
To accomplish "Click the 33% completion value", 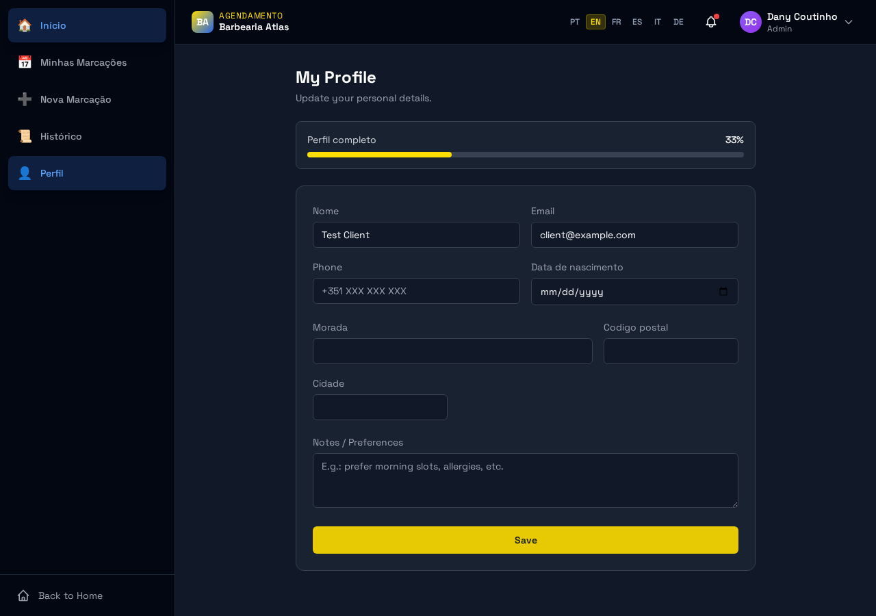I will point(734,140).
